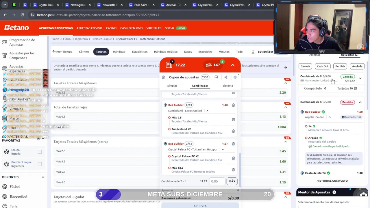370x208 pixels.
Task: Collapse Argelia - Sudán bet details
Action: [x=330, y=117]
